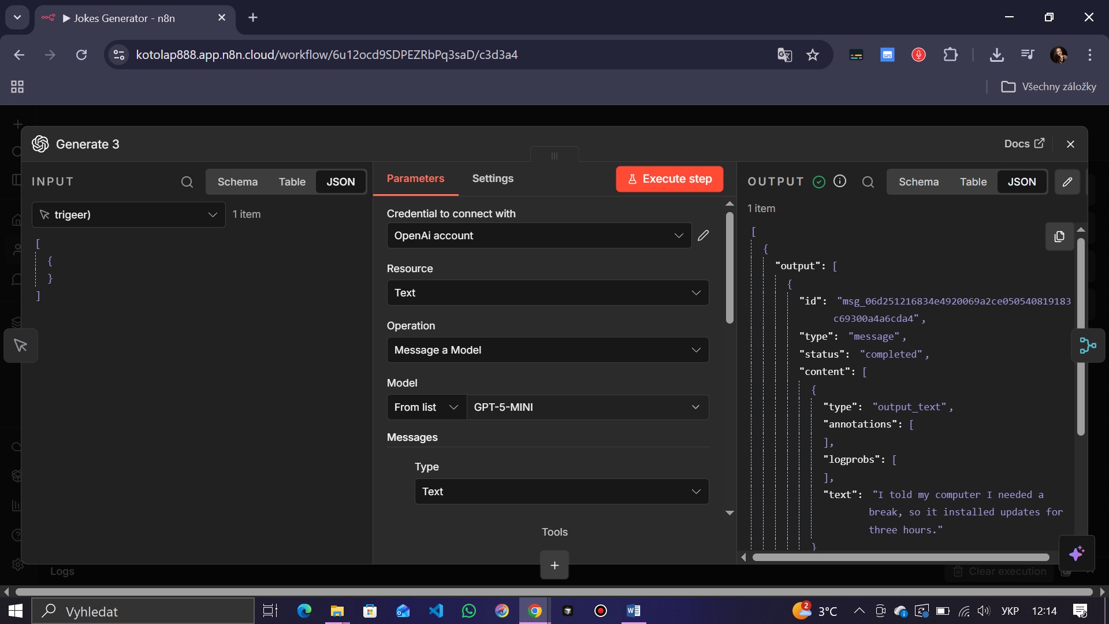The image size is (1109, 624).
Task: View site information in address bar
Action: pos(119,55)
